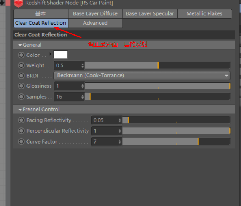Toggle BRDF animation circle
This screenshot has width=241, height=206.
(21, 76)
